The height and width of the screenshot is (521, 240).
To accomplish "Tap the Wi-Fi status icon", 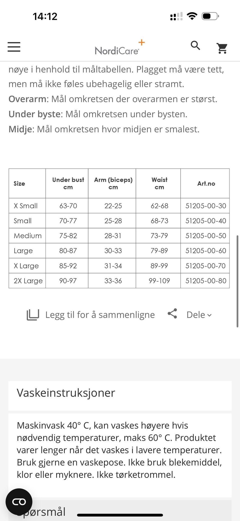I will pos(192,17).
